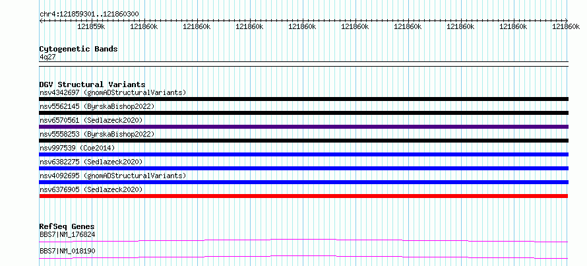This screenshot has height=266, width=587.
Task: Select the purple bar for nsv6570561
Action: (x=303, y=127)
